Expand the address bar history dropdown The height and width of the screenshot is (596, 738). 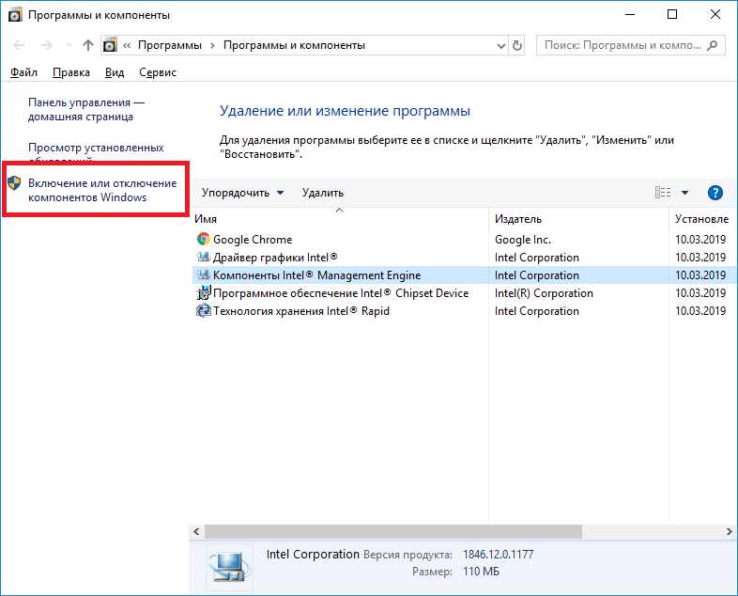(501, 46)
